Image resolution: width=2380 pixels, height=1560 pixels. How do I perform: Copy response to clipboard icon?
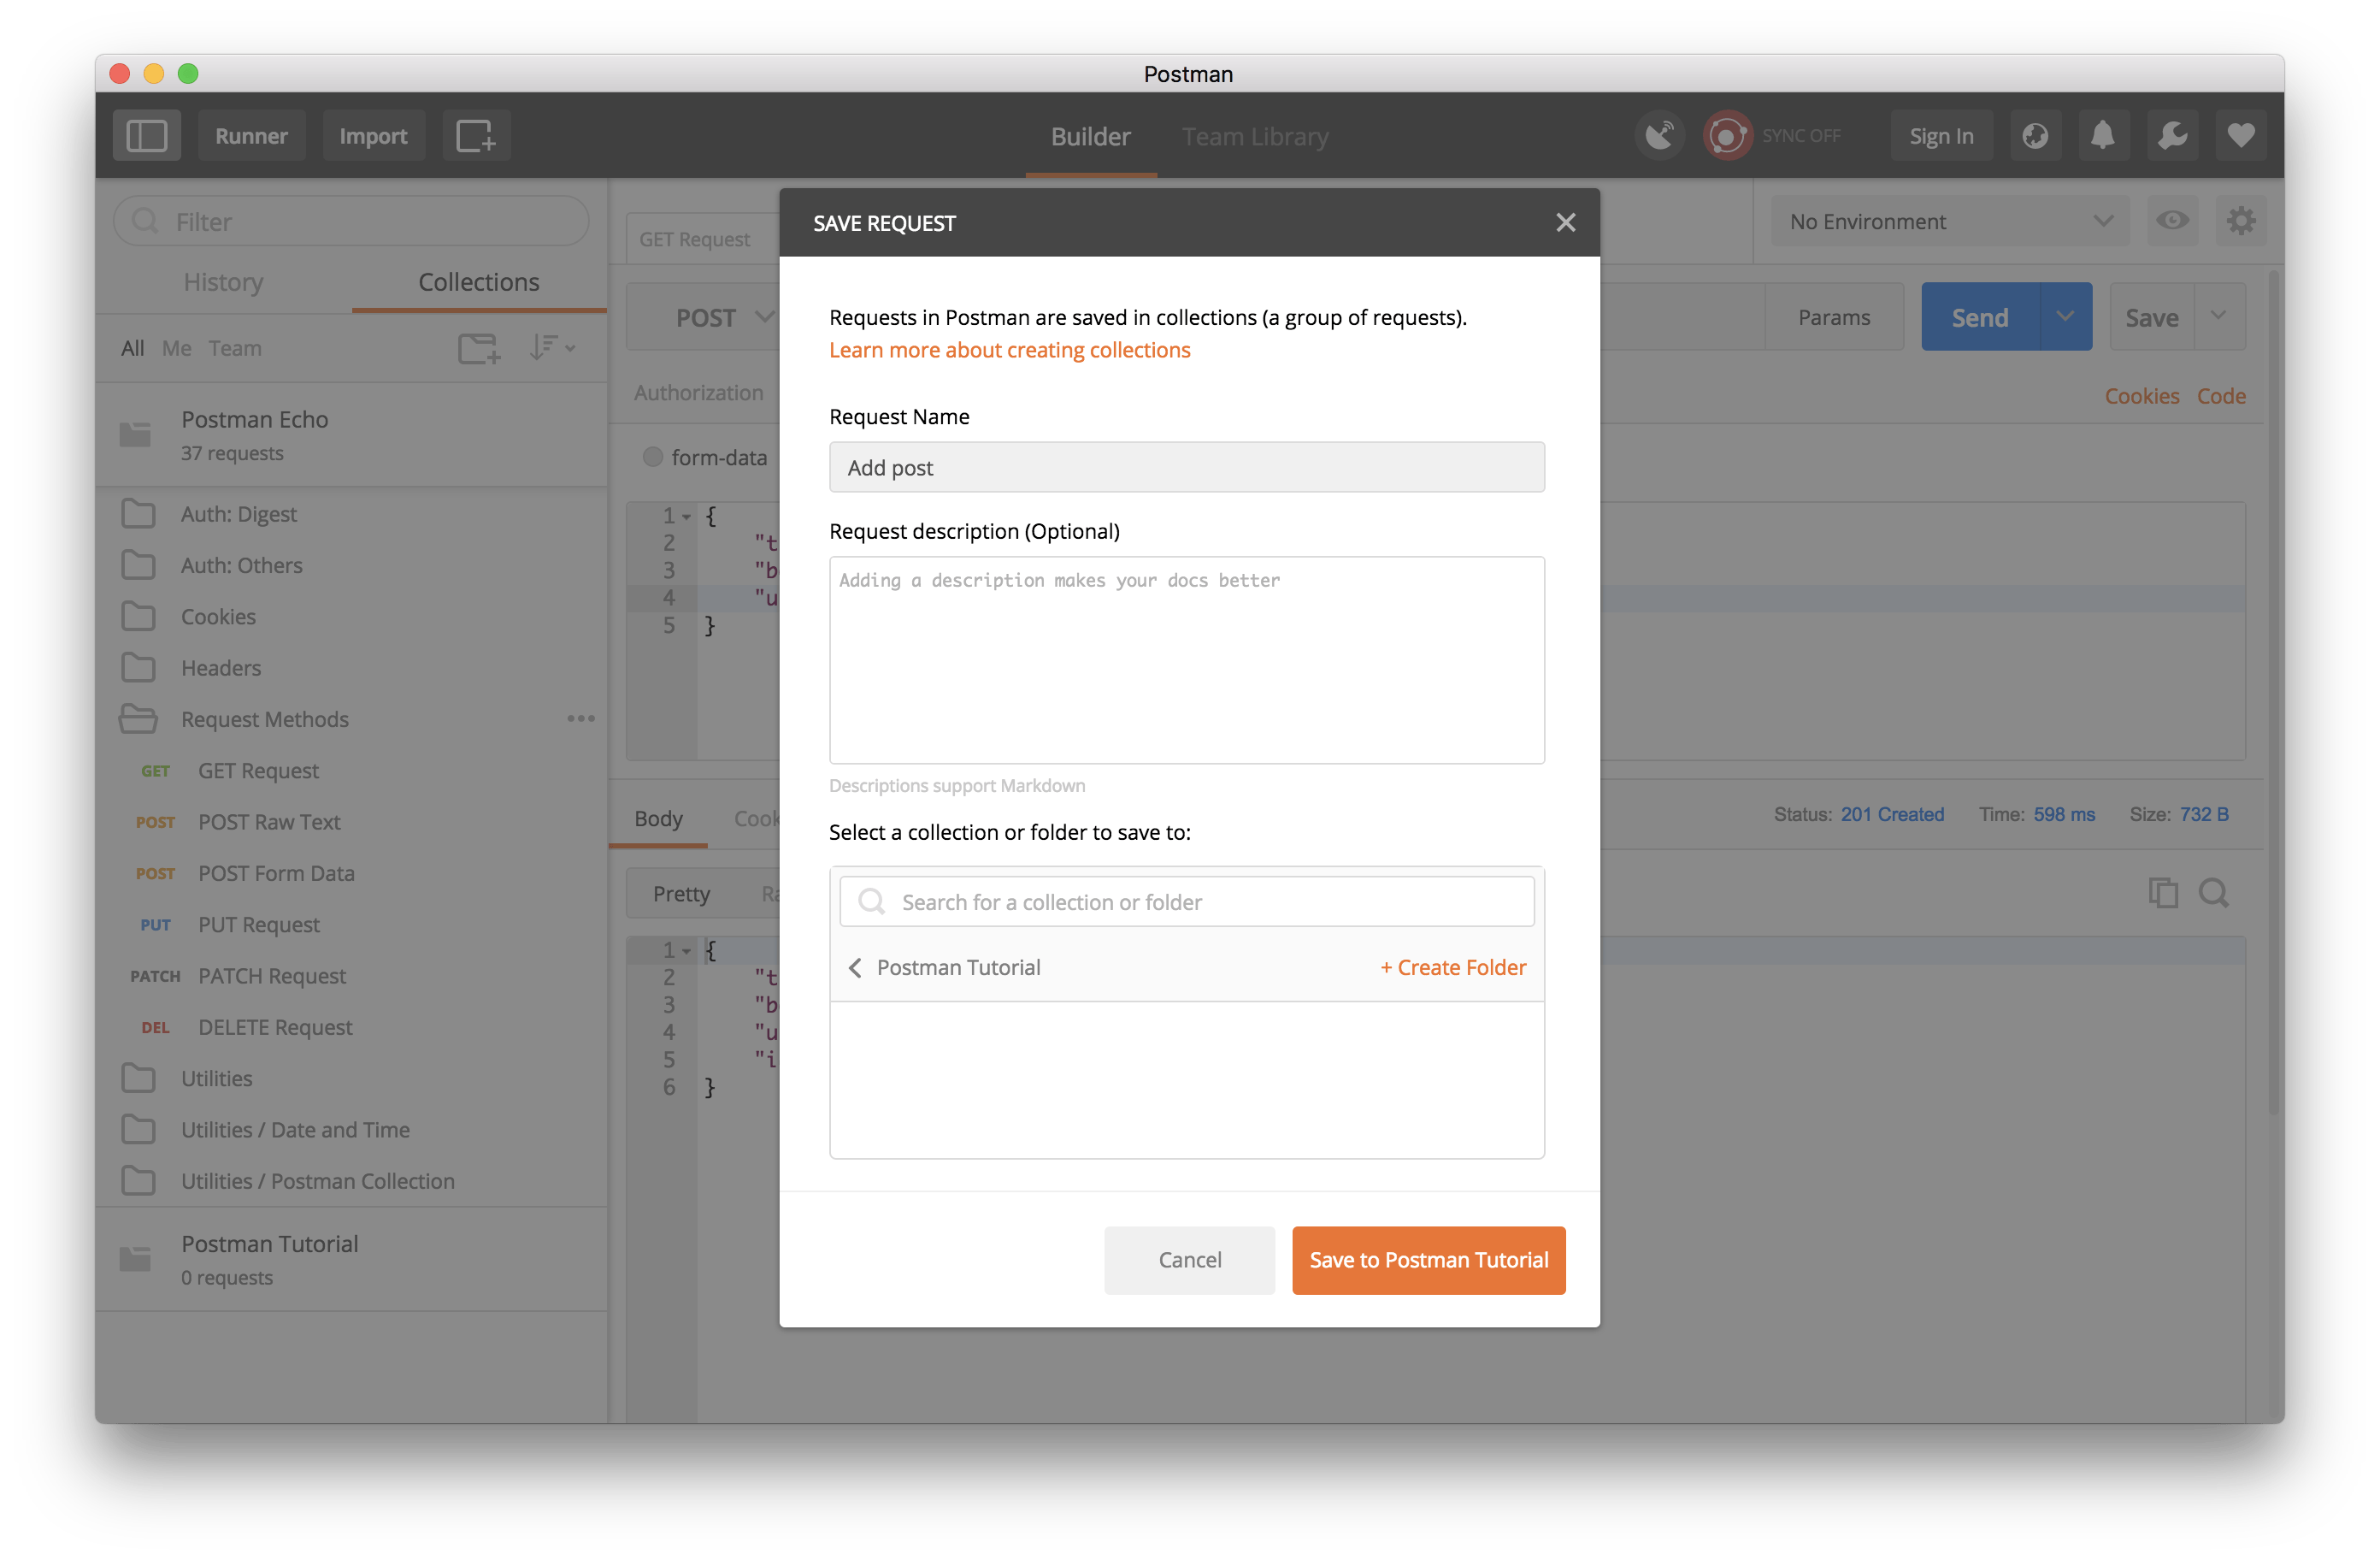[2162, 891]
